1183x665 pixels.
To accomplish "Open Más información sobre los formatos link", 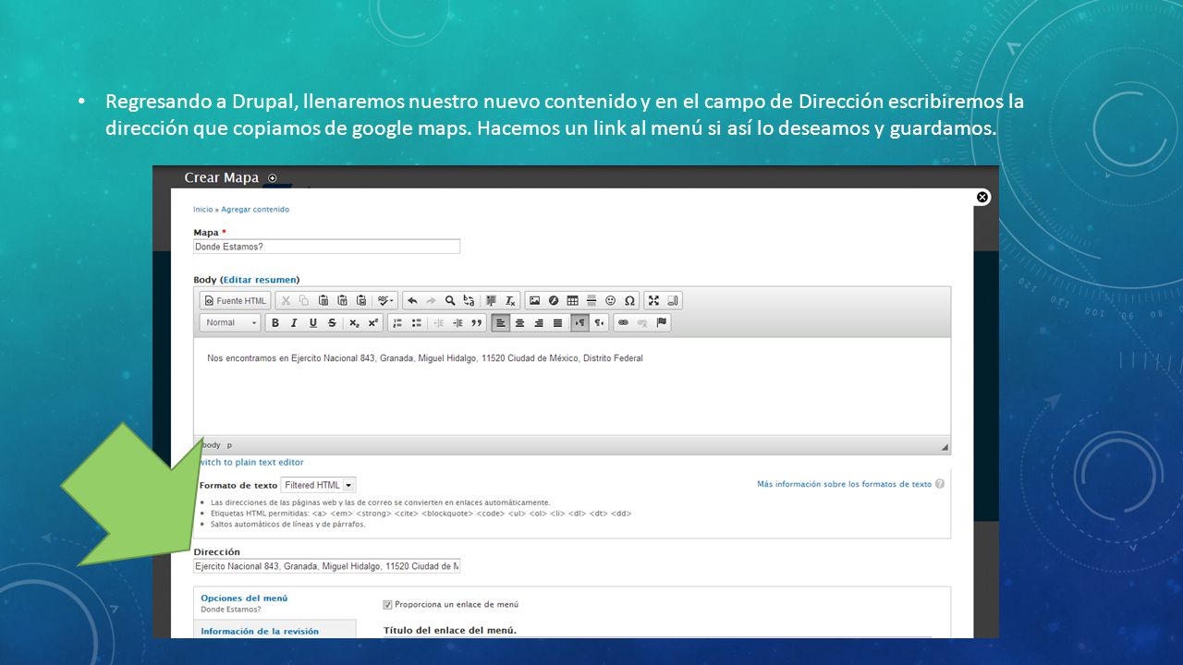I will (x=844, y=484).
